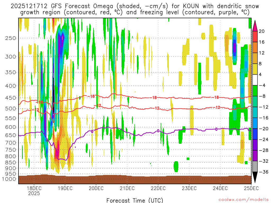Screen dimensions: 271x203
Task: Click the 1000 pressure level label
Action: click(9, 179)
